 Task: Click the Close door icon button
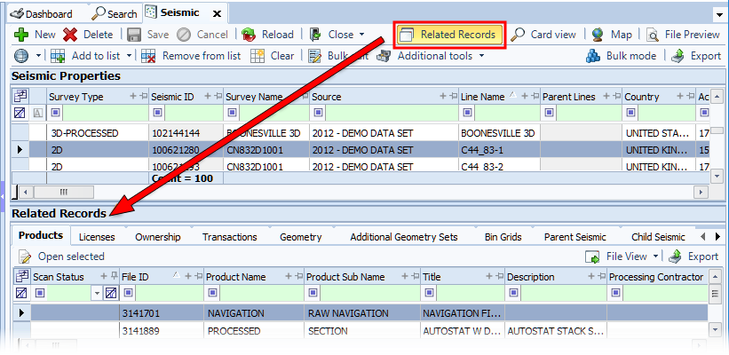coord(316,35)
